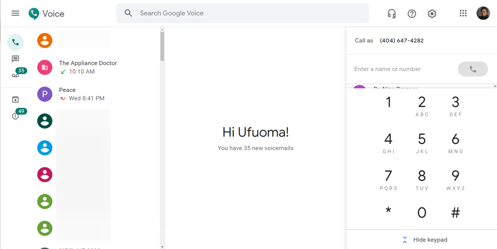Screen dimensions: 497x249
Task: Click the Wed 8:41 PM missed call time
Action: (x=87, y=98)
